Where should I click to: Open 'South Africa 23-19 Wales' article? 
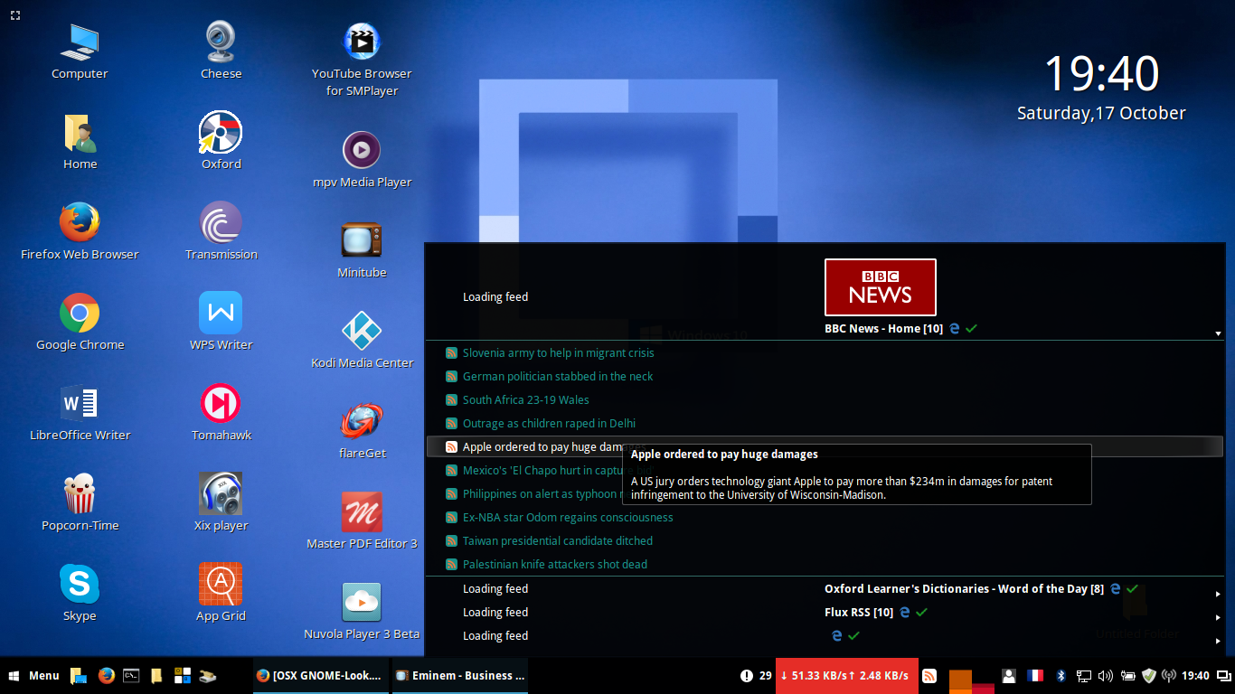point(526,400)
